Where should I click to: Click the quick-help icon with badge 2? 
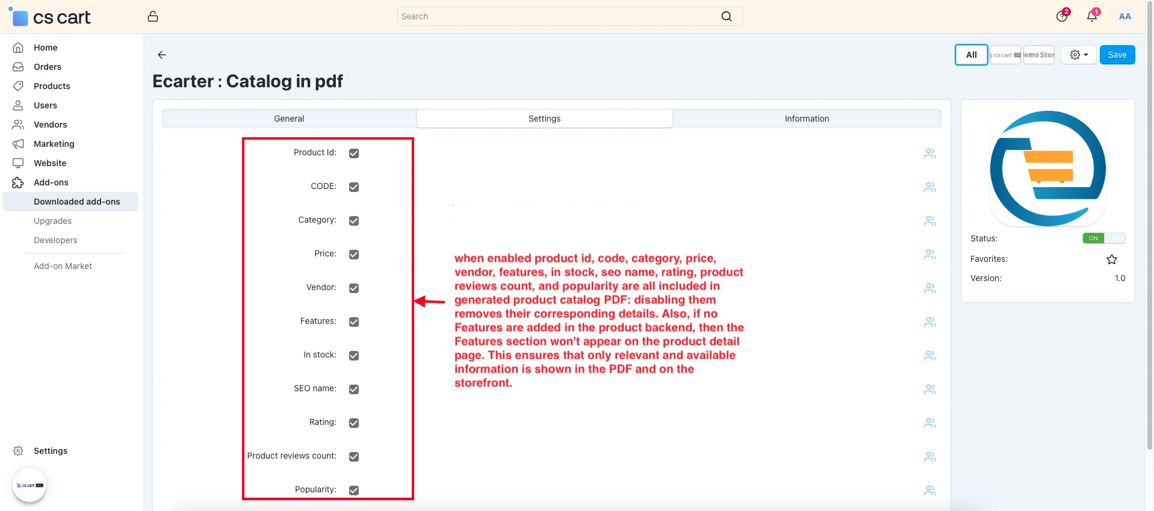pyautogui.click(x=1062, y=16)
